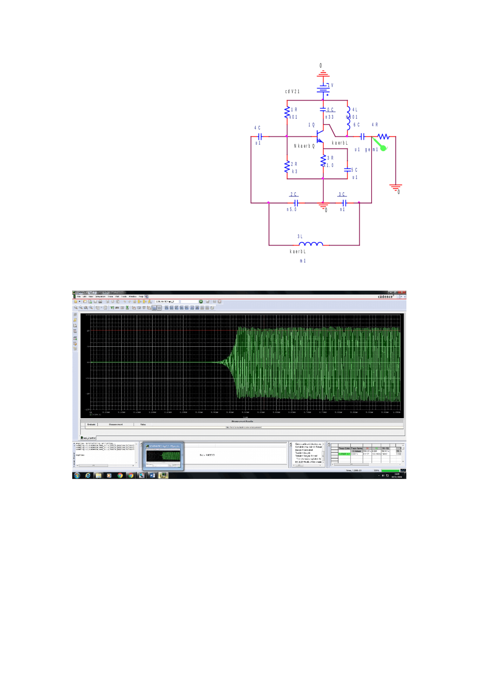Click the red Stop simulation icon

(220, 301)
